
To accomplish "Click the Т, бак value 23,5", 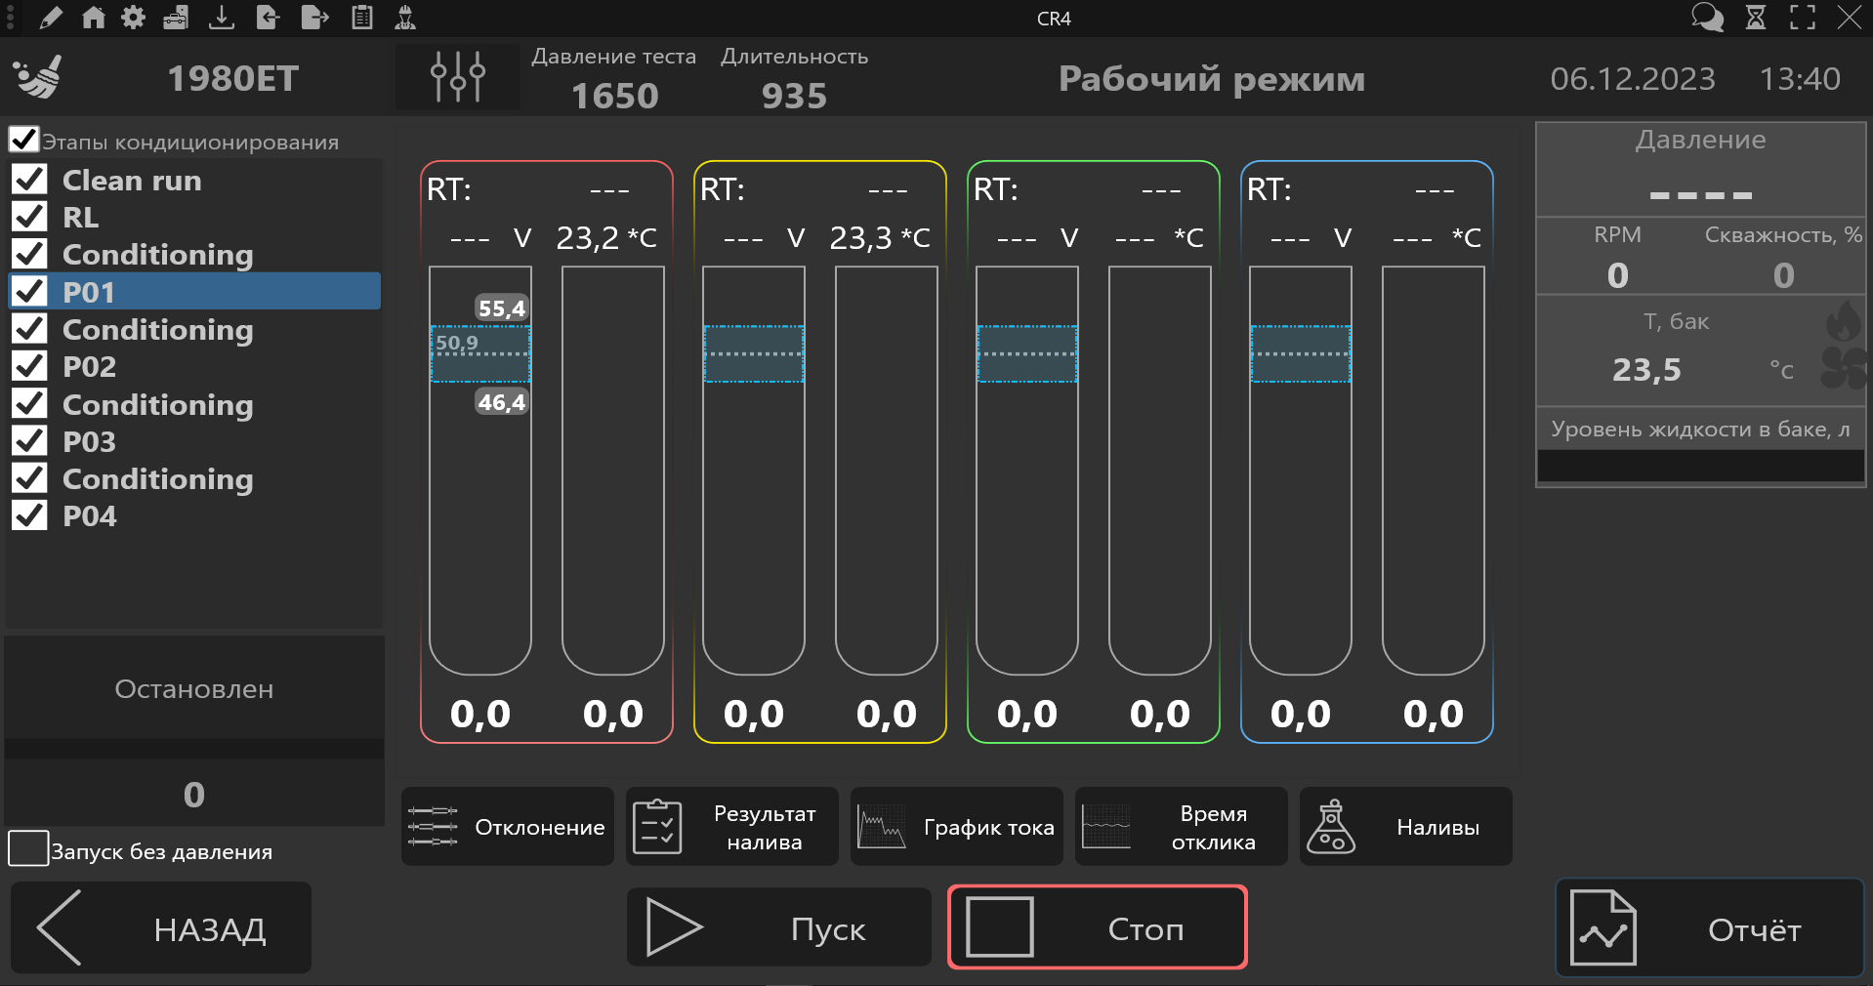I will click(1646, 369).
